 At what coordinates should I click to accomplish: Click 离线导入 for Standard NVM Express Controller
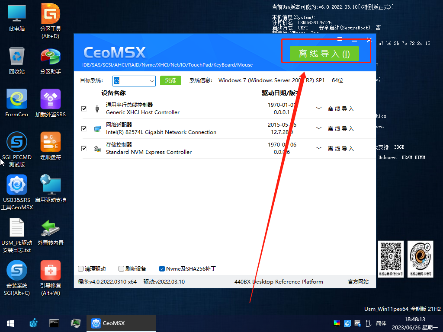point(341,149)
